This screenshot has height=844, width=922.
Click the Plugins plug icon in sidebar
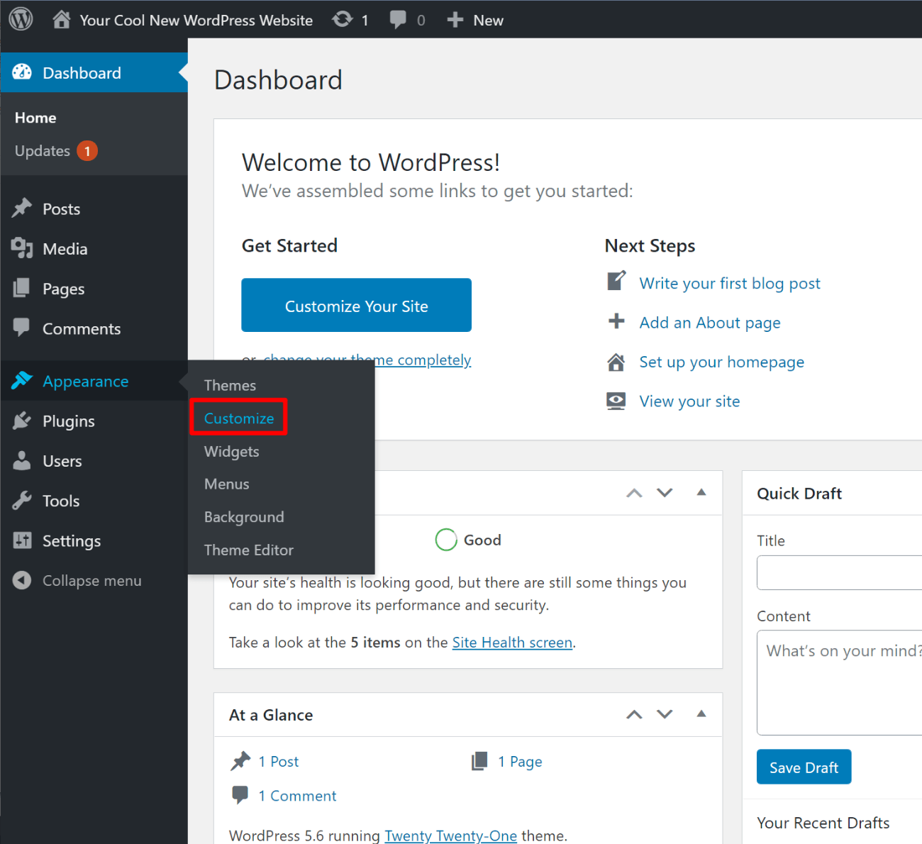click(22, 421)
